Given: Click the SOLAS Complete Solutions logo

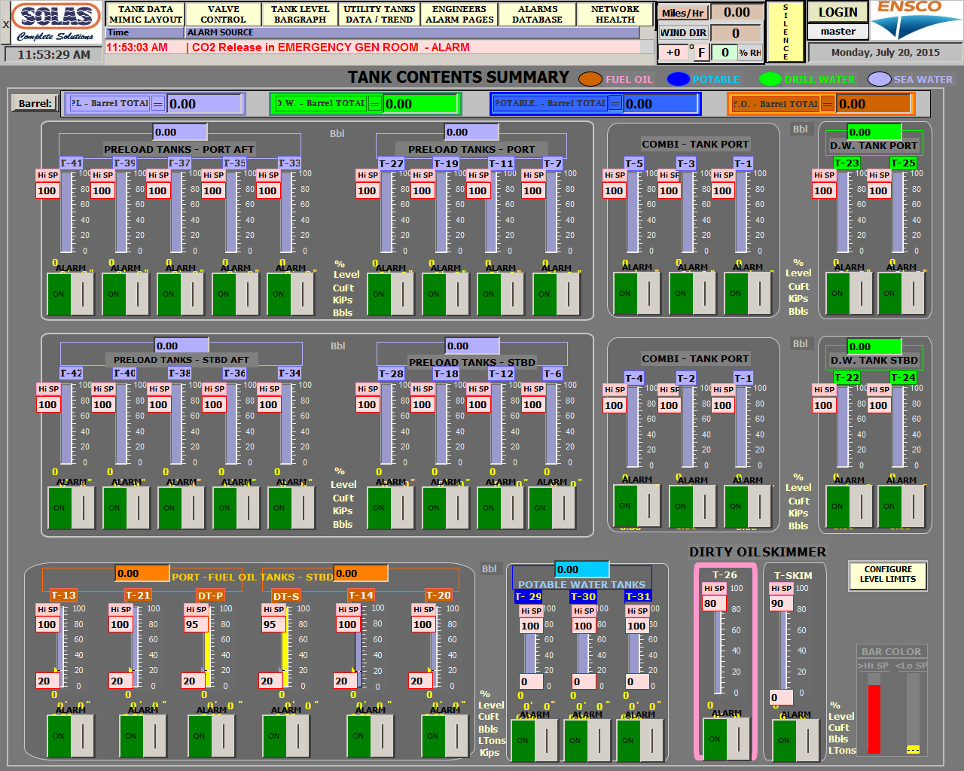Looking at the screenshot, I should 56,23.
